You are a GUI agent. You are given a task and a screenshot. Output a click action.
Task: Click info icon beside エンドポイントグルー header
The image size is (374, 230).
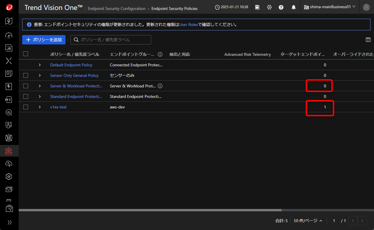tap(160, 54)
